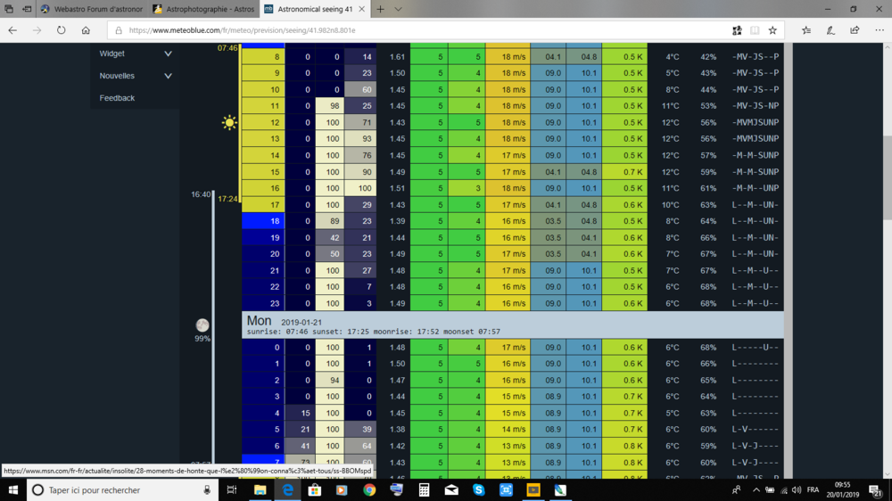Activate Cortana microphone in search box
The height and width of the screenshot is (501, 892).
pyautogui.click(x=207, y=489)
